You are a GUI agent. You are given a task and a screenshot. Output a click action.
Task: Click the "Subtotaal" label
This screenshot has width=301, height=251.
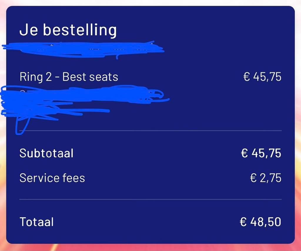pos(46,153)
